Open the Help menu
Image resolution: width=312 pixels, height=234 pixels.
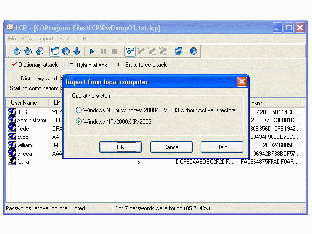tap(88, 39)
